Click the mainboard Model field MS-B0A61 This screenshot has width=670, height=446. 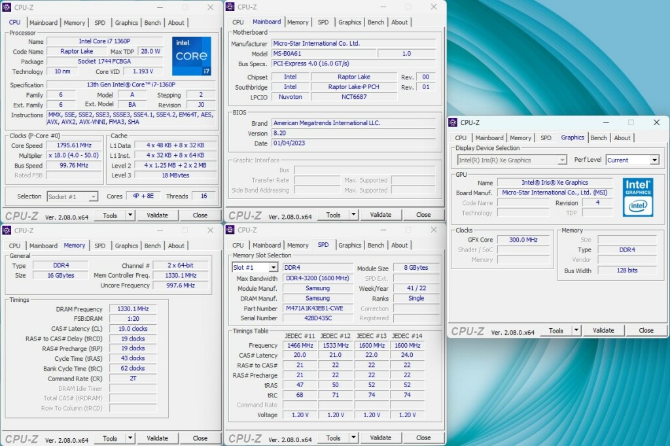coord(325,54)
